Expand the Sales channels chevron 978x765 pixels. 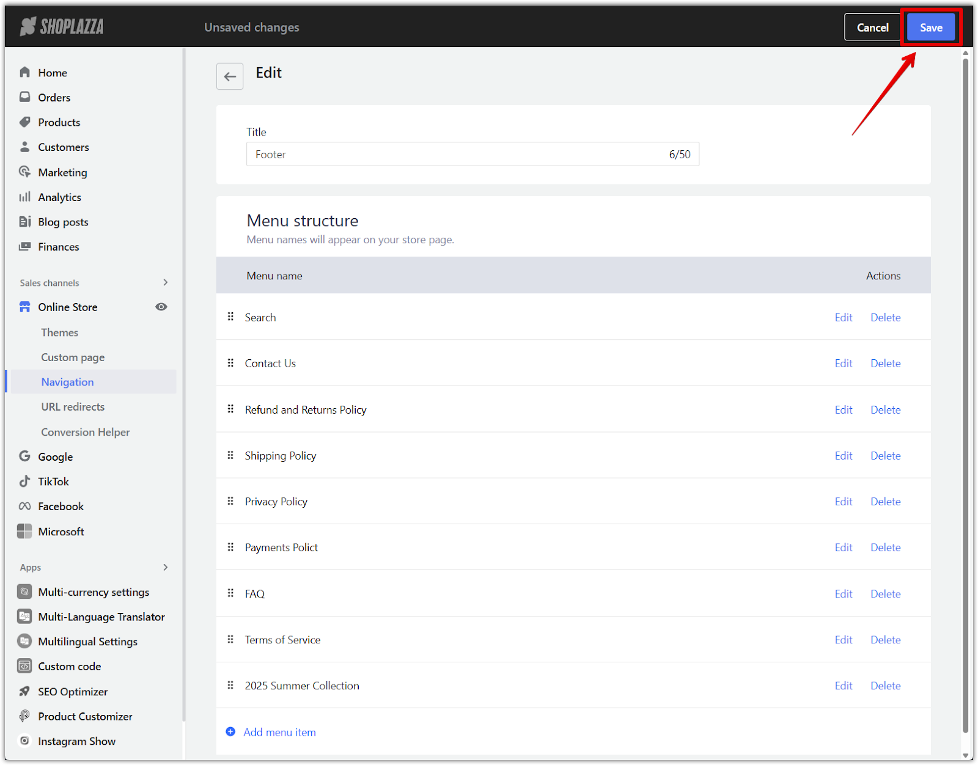tap(165, 282)
